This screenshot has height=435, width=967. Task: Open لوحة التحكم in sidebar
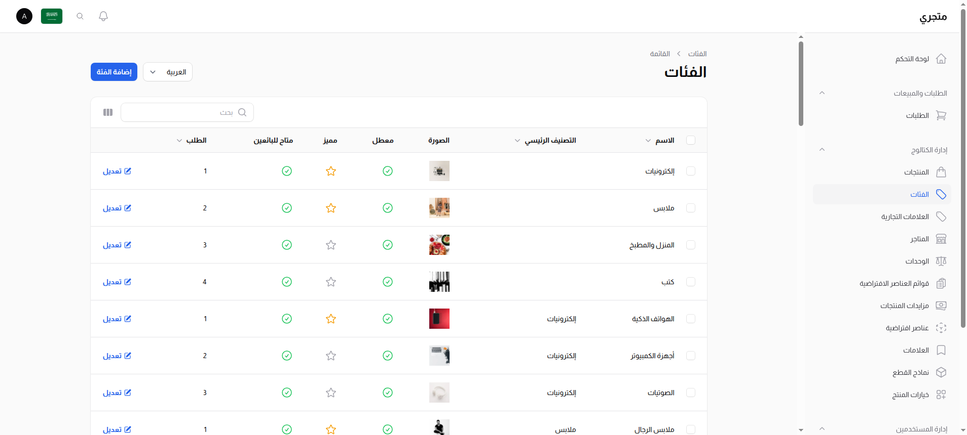882,59
